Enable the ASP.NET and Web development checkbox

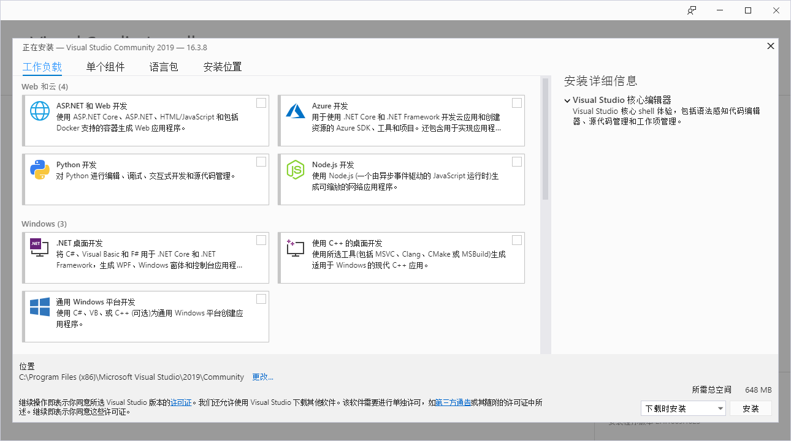click(x=261, y=103)
